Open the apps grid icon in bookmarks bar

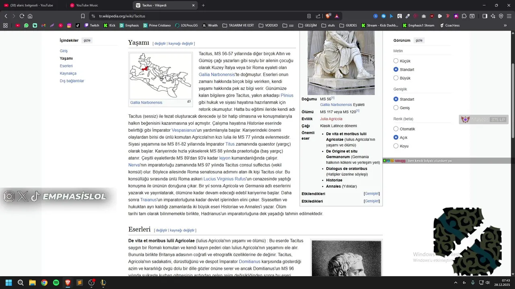(5, 25)
